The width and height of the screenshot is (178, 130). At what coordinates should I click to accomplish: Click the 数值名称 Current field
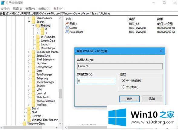click(x=120, y=66)
